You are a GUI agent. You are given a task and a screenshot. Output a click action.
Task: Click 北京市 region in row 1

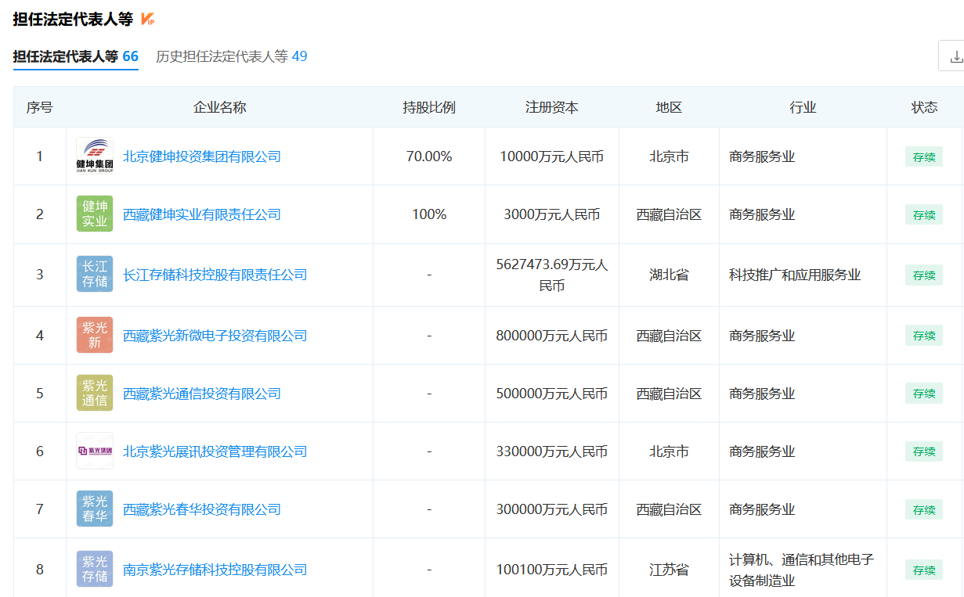[669, 156]
